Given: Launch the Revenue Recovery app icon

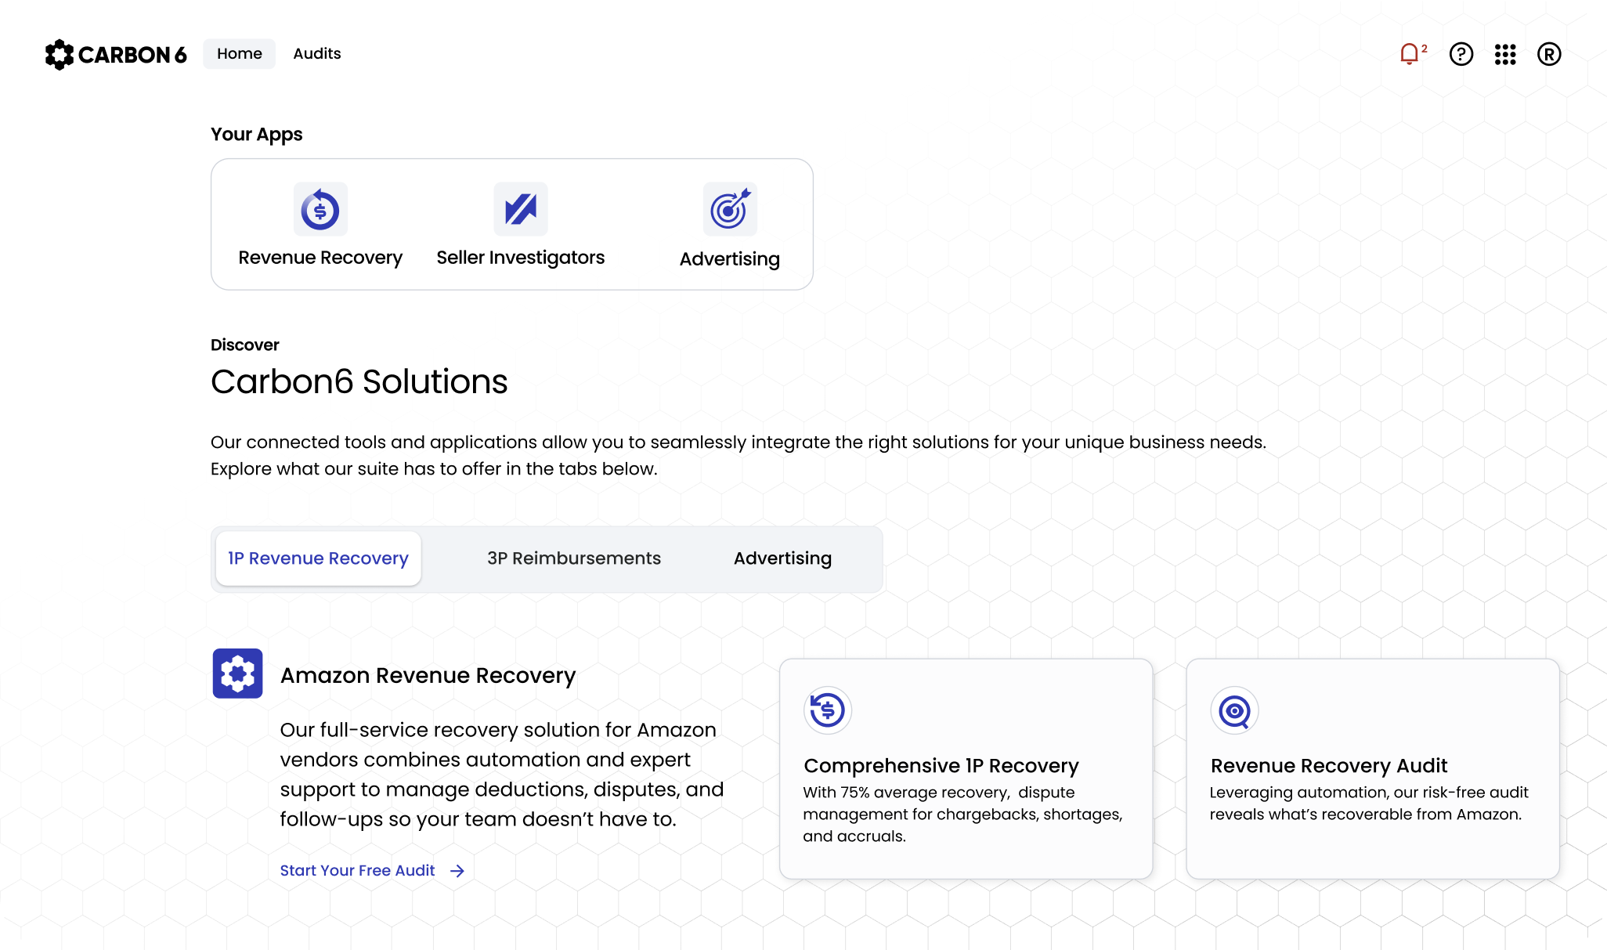Looking at the screenshot, I should coord(320,209).
